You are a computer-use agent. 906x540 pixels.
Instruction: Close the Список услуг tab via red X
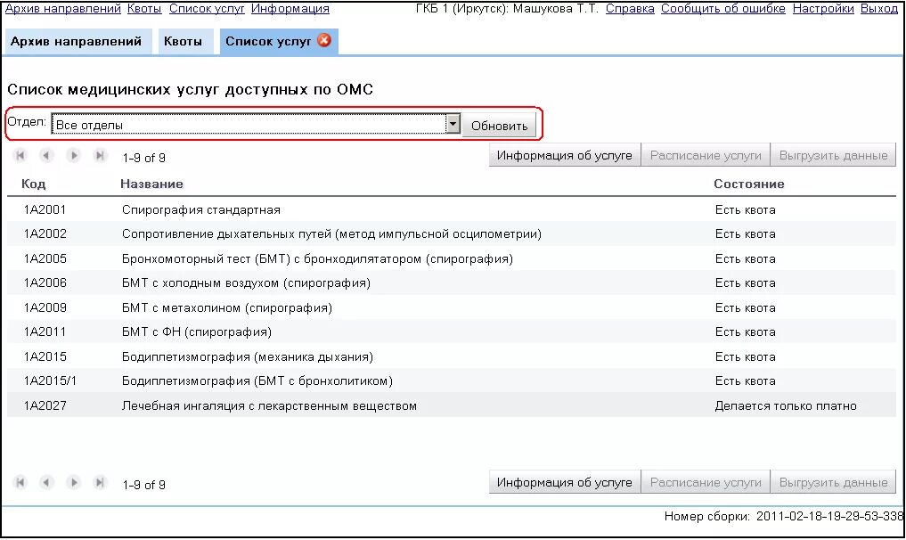[x=325, y=40]
